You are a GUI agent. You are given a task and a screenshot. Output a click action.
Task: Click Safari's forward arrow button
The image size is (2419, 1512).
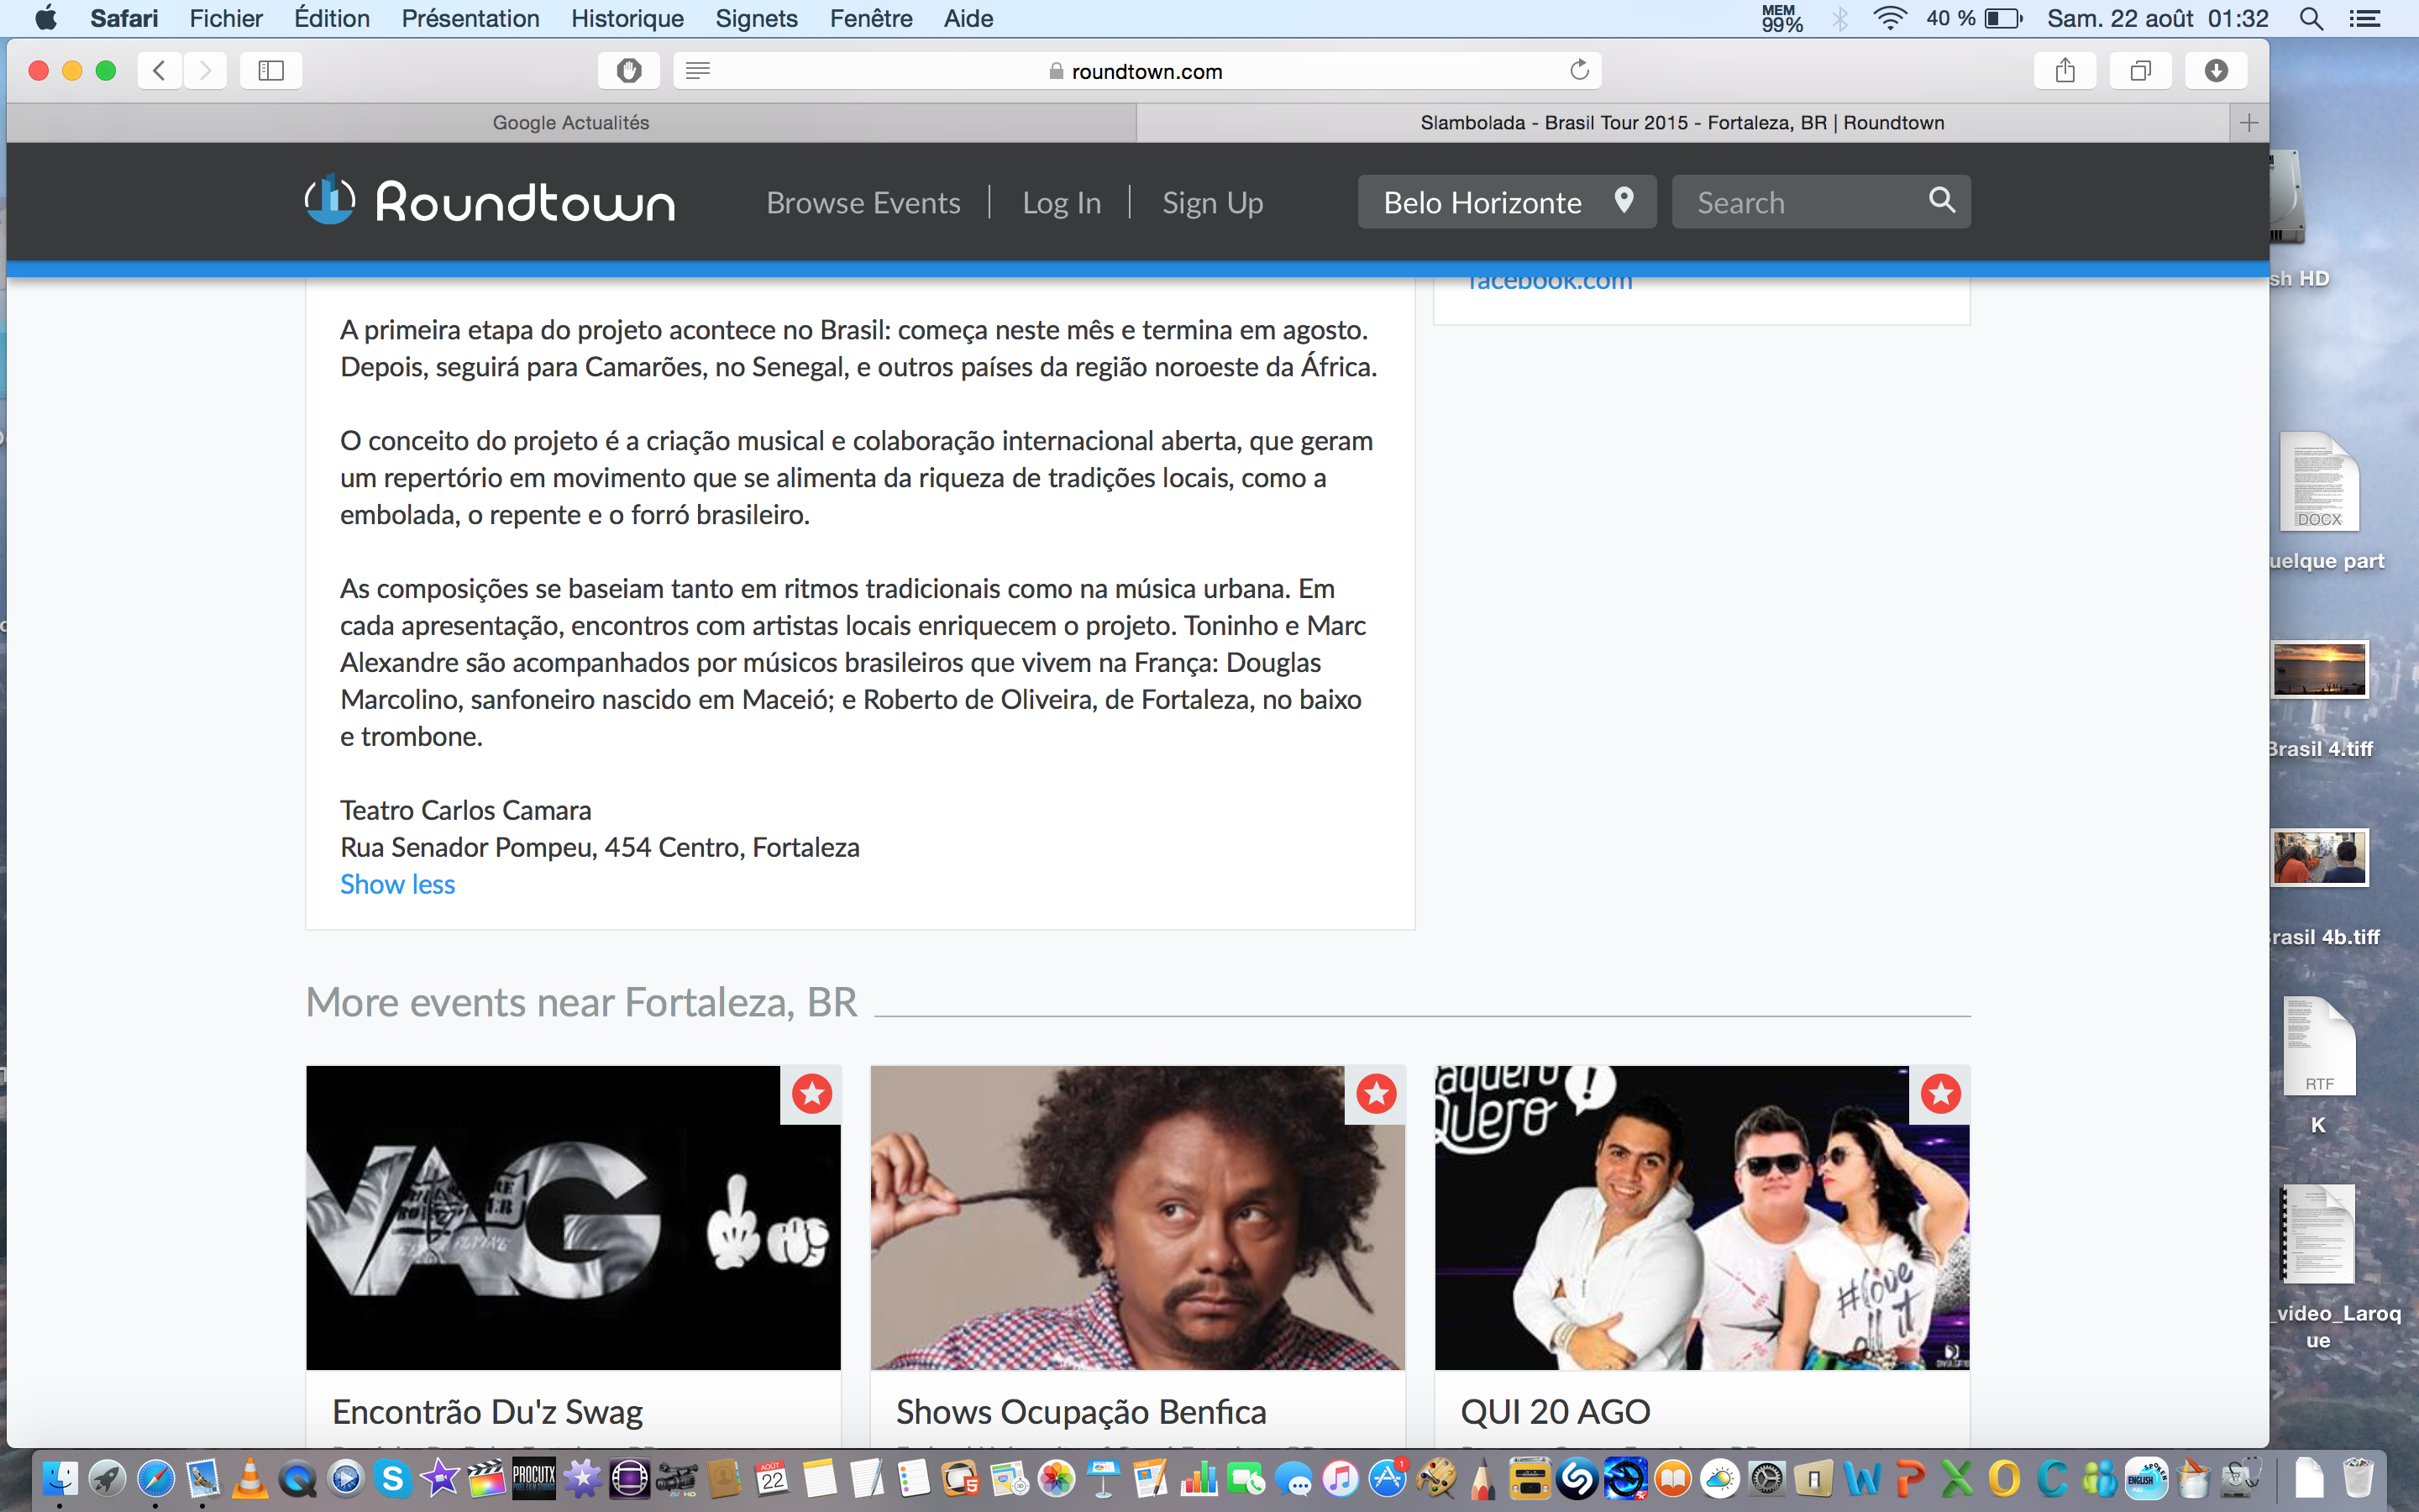[205, 70]
